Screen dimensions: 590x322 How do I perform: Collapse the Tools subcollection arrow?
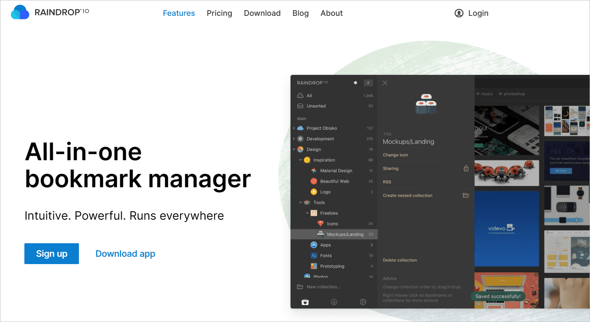point(301,202)
